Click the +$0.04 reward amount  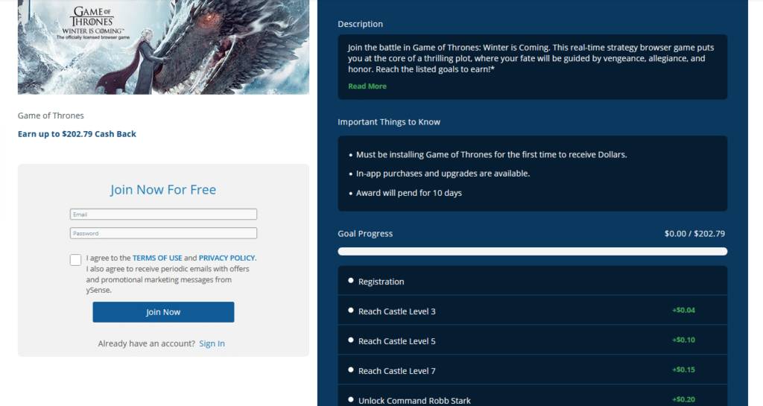pos(684,310)
